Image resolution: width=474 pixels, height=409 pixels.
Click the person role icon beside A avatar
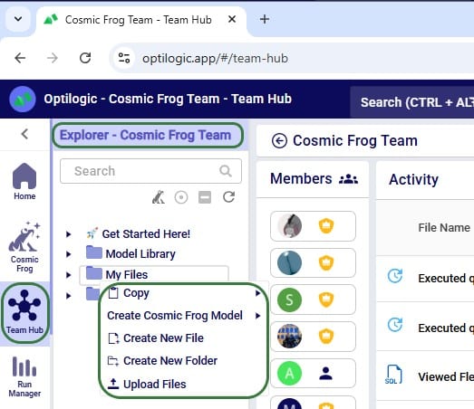[x=326, y=374]
